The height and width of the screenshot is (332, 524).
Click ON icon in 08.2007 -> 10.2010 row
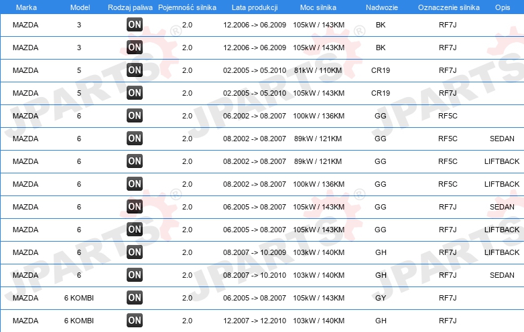pos(135,275)
